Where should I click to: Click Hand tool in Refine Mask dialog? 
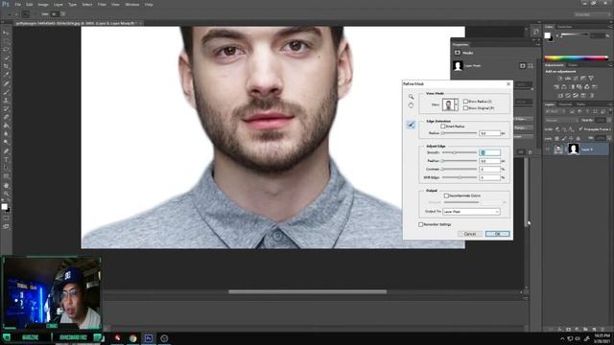(411, 105)
